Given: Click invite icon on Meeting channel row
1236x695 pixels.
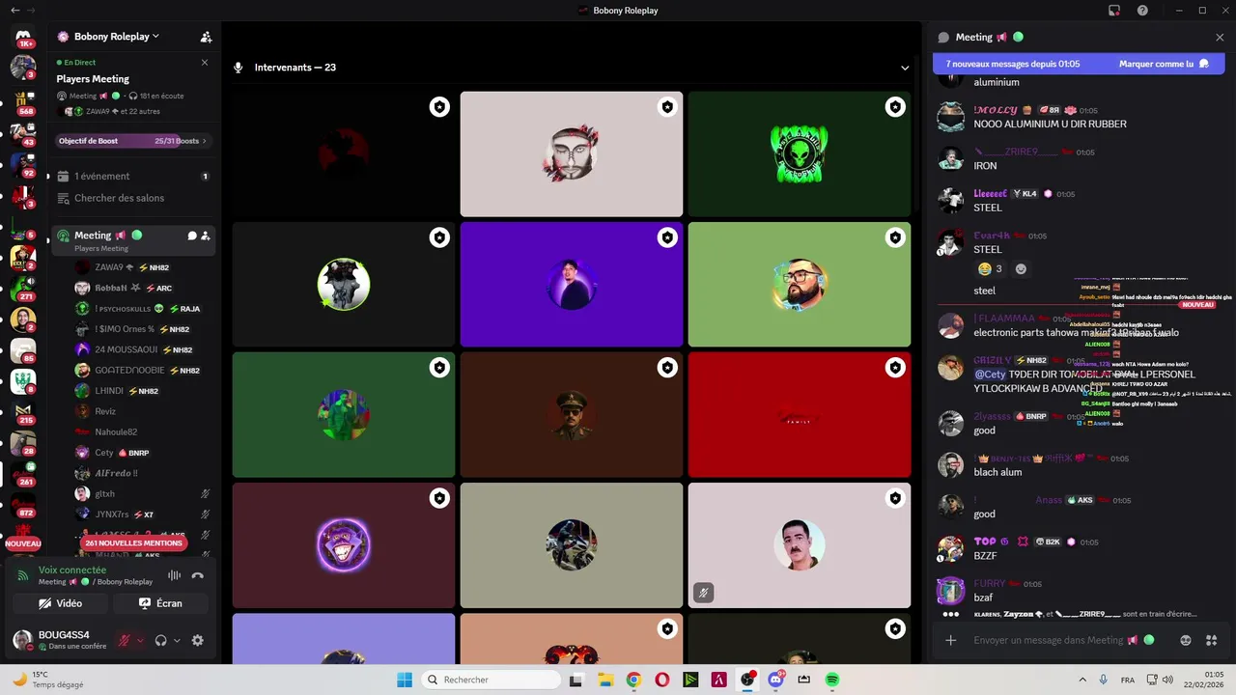Looking at the screenshot, I should click(x=206, y=236).
